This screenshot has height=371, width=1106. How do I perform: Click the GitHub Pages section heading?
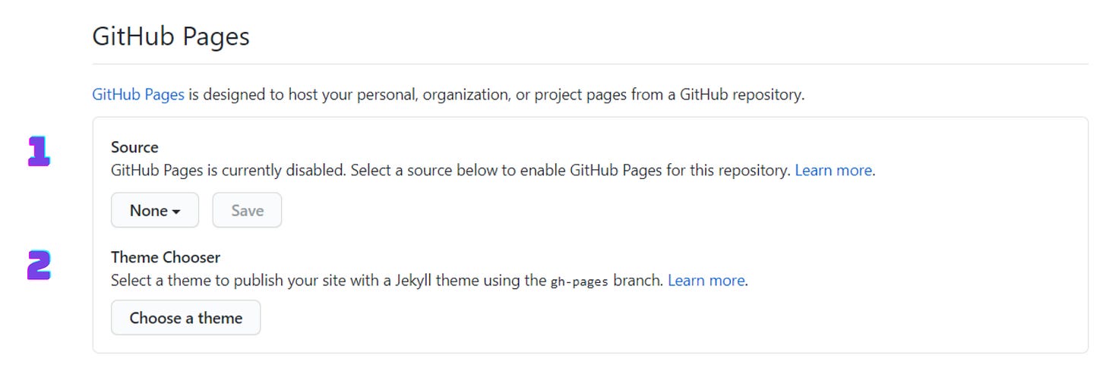[171, 36]
